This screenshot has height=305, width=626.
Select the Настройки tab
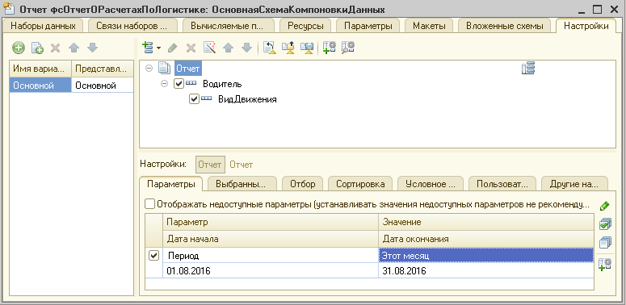pos(586,26)
